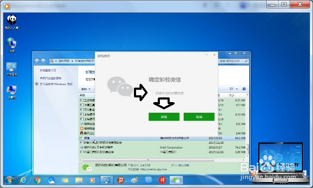
Task: Click the search magnifier in Control Panel
Action: click(x=246, y=61)
